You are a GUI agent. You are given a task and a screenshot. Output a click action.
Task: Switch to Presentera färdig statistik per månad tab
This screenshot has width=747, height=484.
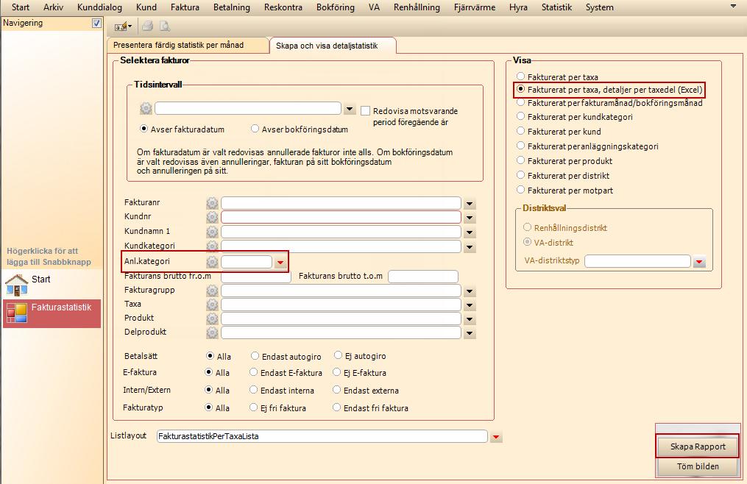coord(188,46)
